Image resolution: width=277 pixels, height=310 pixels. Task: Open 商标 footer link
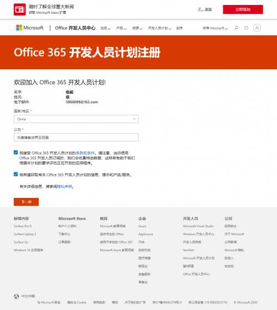[x=115, y=302]
